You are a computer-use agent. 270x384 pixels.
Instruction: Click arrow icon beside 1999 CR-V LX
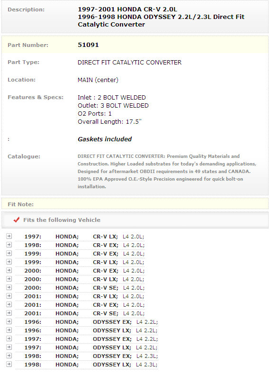pyautogui.click(x=9, y=262)
